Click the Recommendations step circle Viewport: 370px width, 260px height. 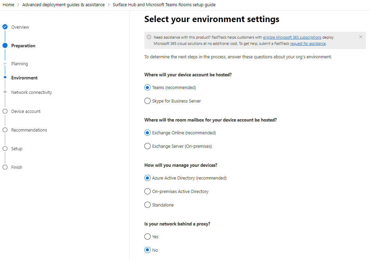5,130
